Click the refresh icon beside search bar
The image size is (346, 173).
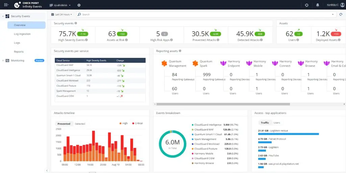(341, 15)
